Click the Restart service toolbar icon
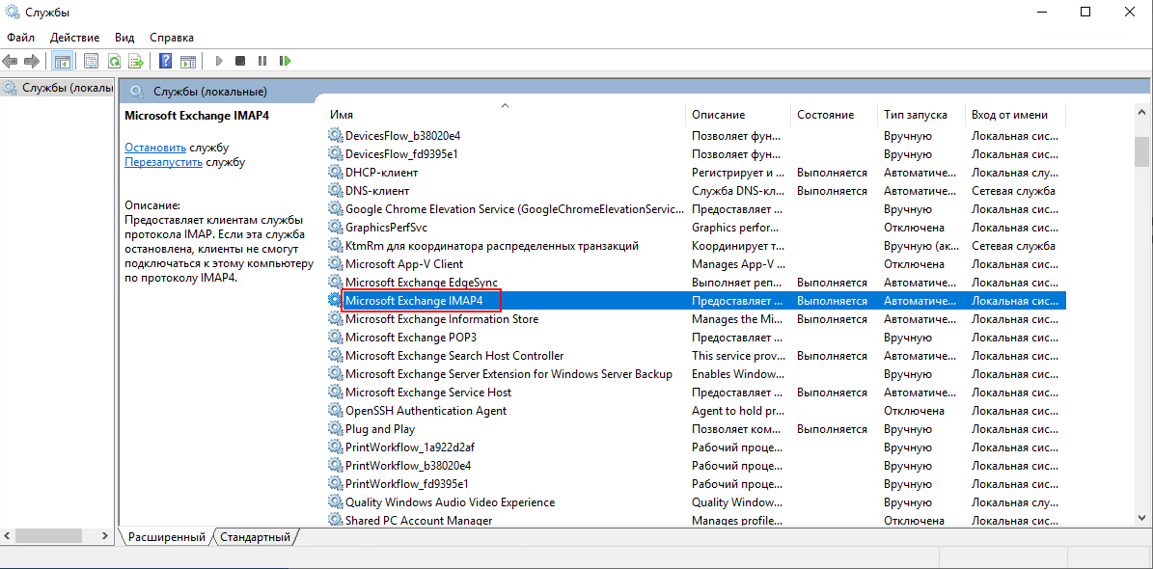 click(x=285, y=60)
